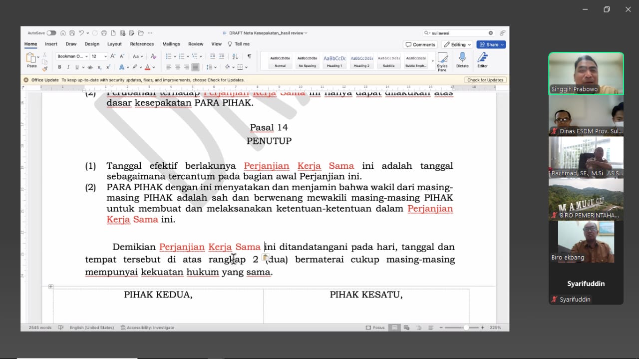639x359 pixels.
Task: Switch to the Draw tab
Action: click(x=71, y=44)
